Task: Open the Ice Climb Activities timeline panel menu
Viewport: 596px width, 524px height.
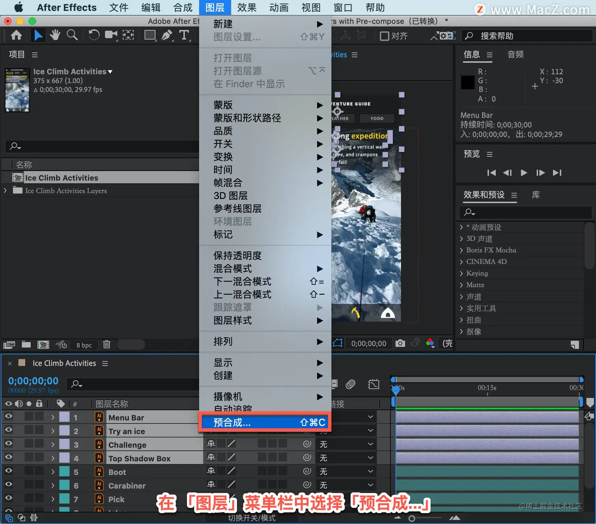Action: (x=105, y=363)
